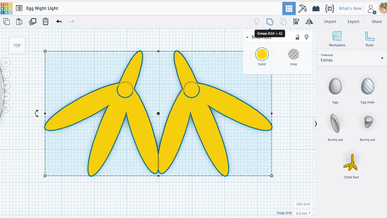Group the selected shapes
This screenshot has height=218, width=387.
(270, 21)
